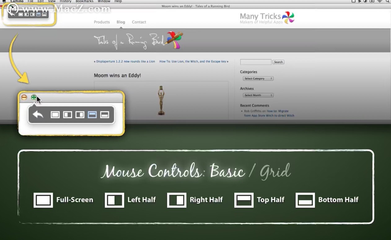Open the Help menu
Screen dimensions: 391x240
(118, 2)
